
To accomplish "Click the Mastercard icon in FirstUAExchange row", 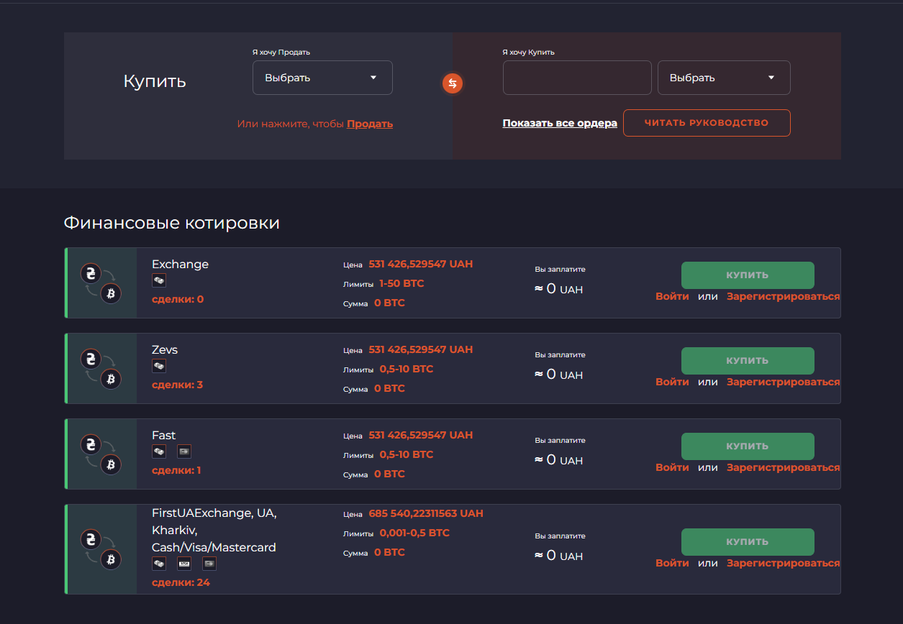I will coord(209,564).
